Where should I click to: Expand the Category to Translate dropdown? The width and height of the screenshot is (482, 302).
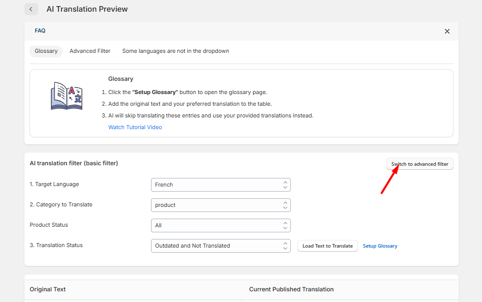tap(221, 205)
